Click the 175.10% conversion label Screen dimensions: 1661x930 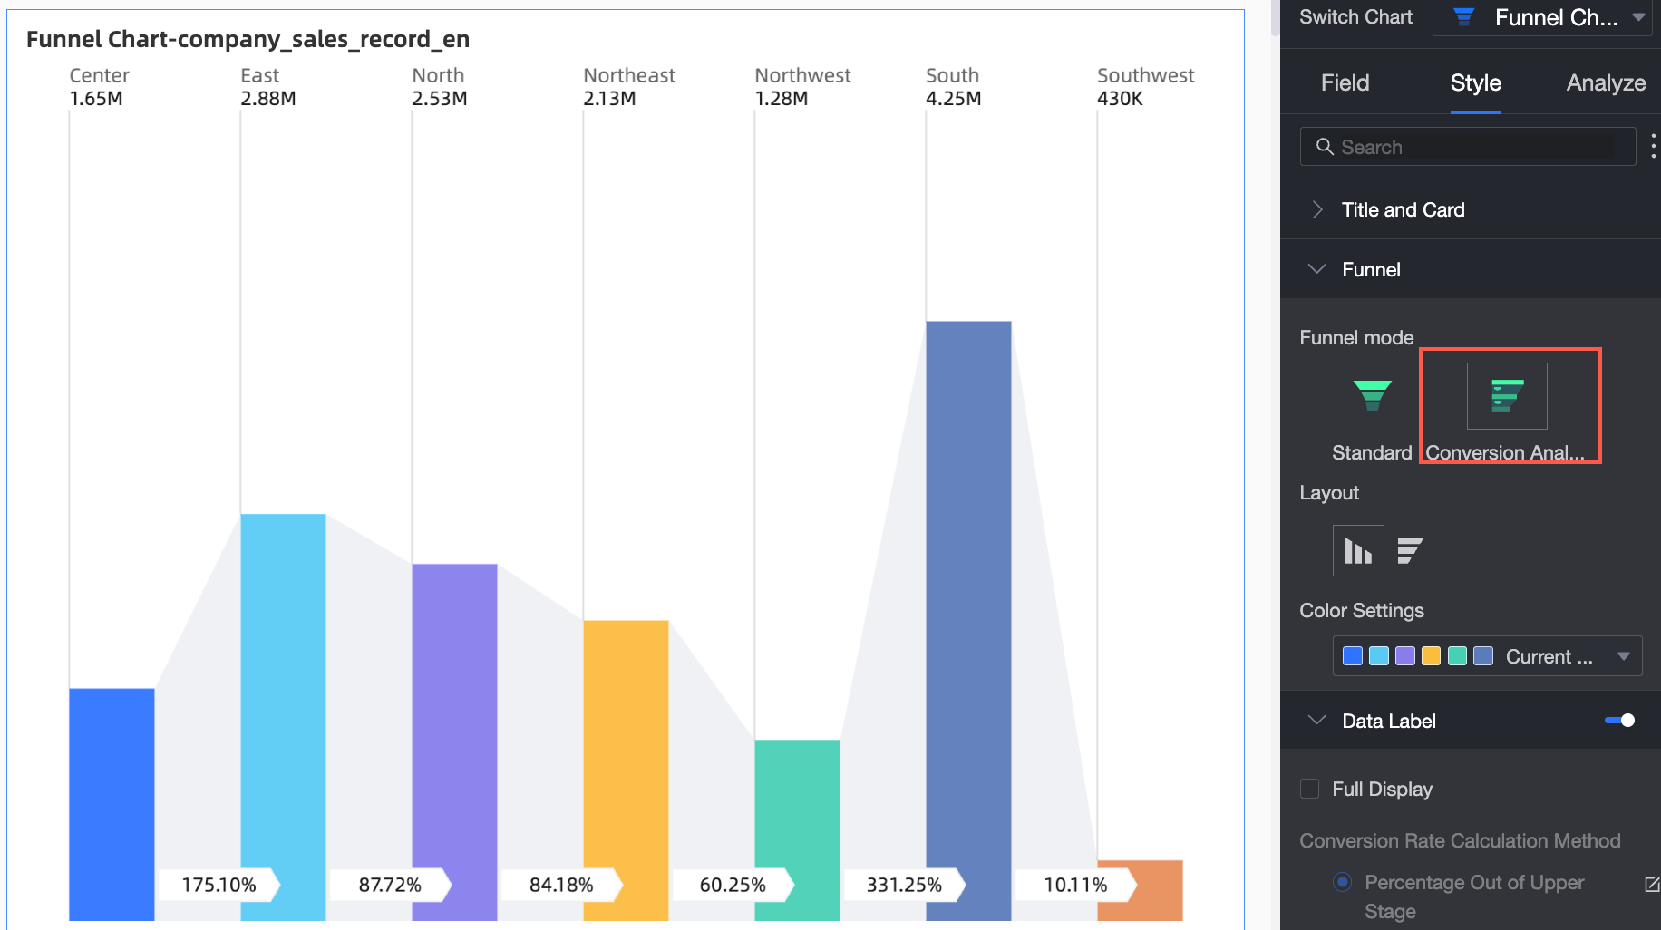coord(219,885)
